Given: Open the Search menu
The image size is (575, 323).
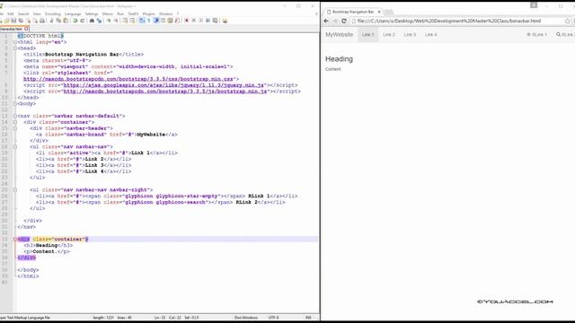Looking at the screenshot, I should (23, 14).
